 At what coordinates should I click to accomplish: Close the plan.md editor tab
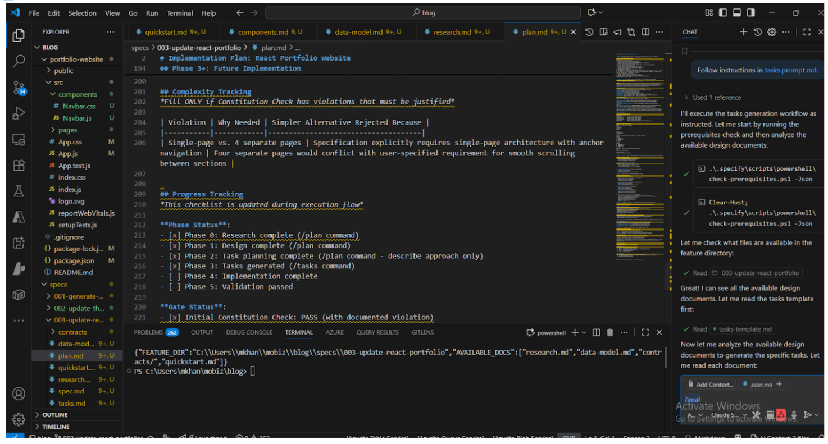click(574, 32)
